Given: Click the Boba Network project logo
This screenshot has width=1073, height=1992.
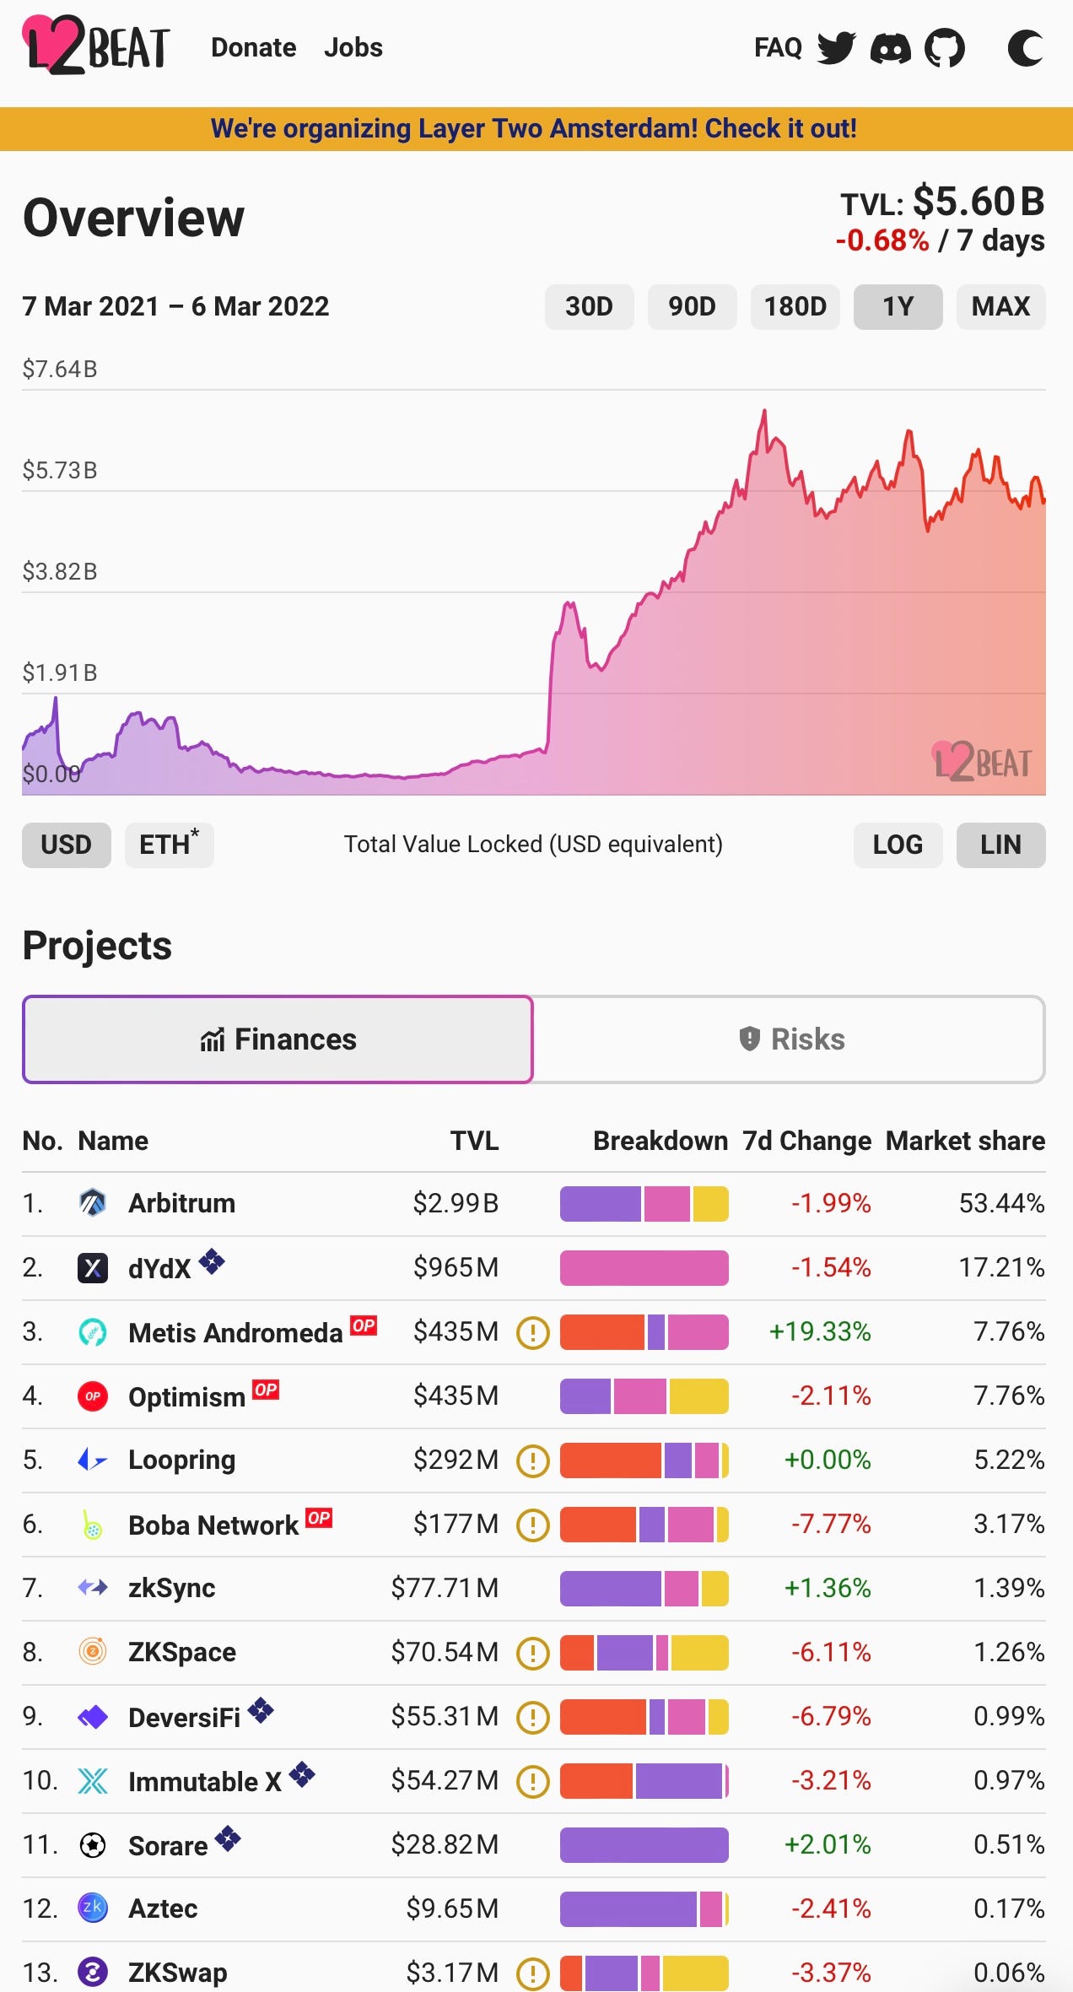Looking at the screenshot, I should click(x=92, y=1525).
